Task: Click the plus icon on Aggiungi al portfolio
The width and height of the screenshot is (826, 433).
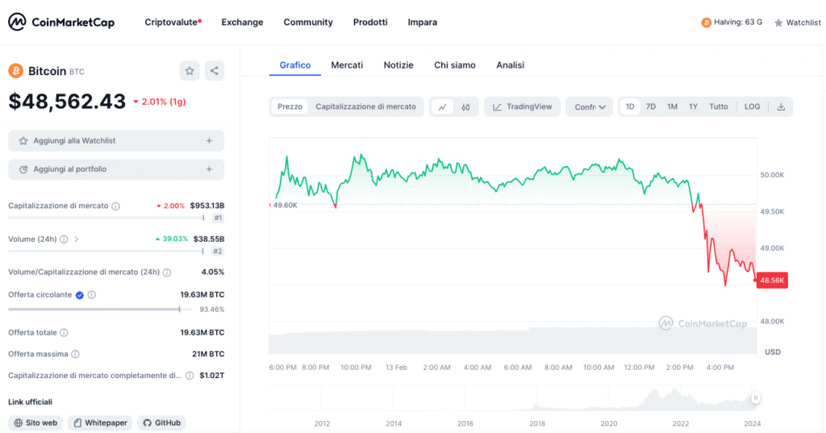Action: click(x=209, y=169)
